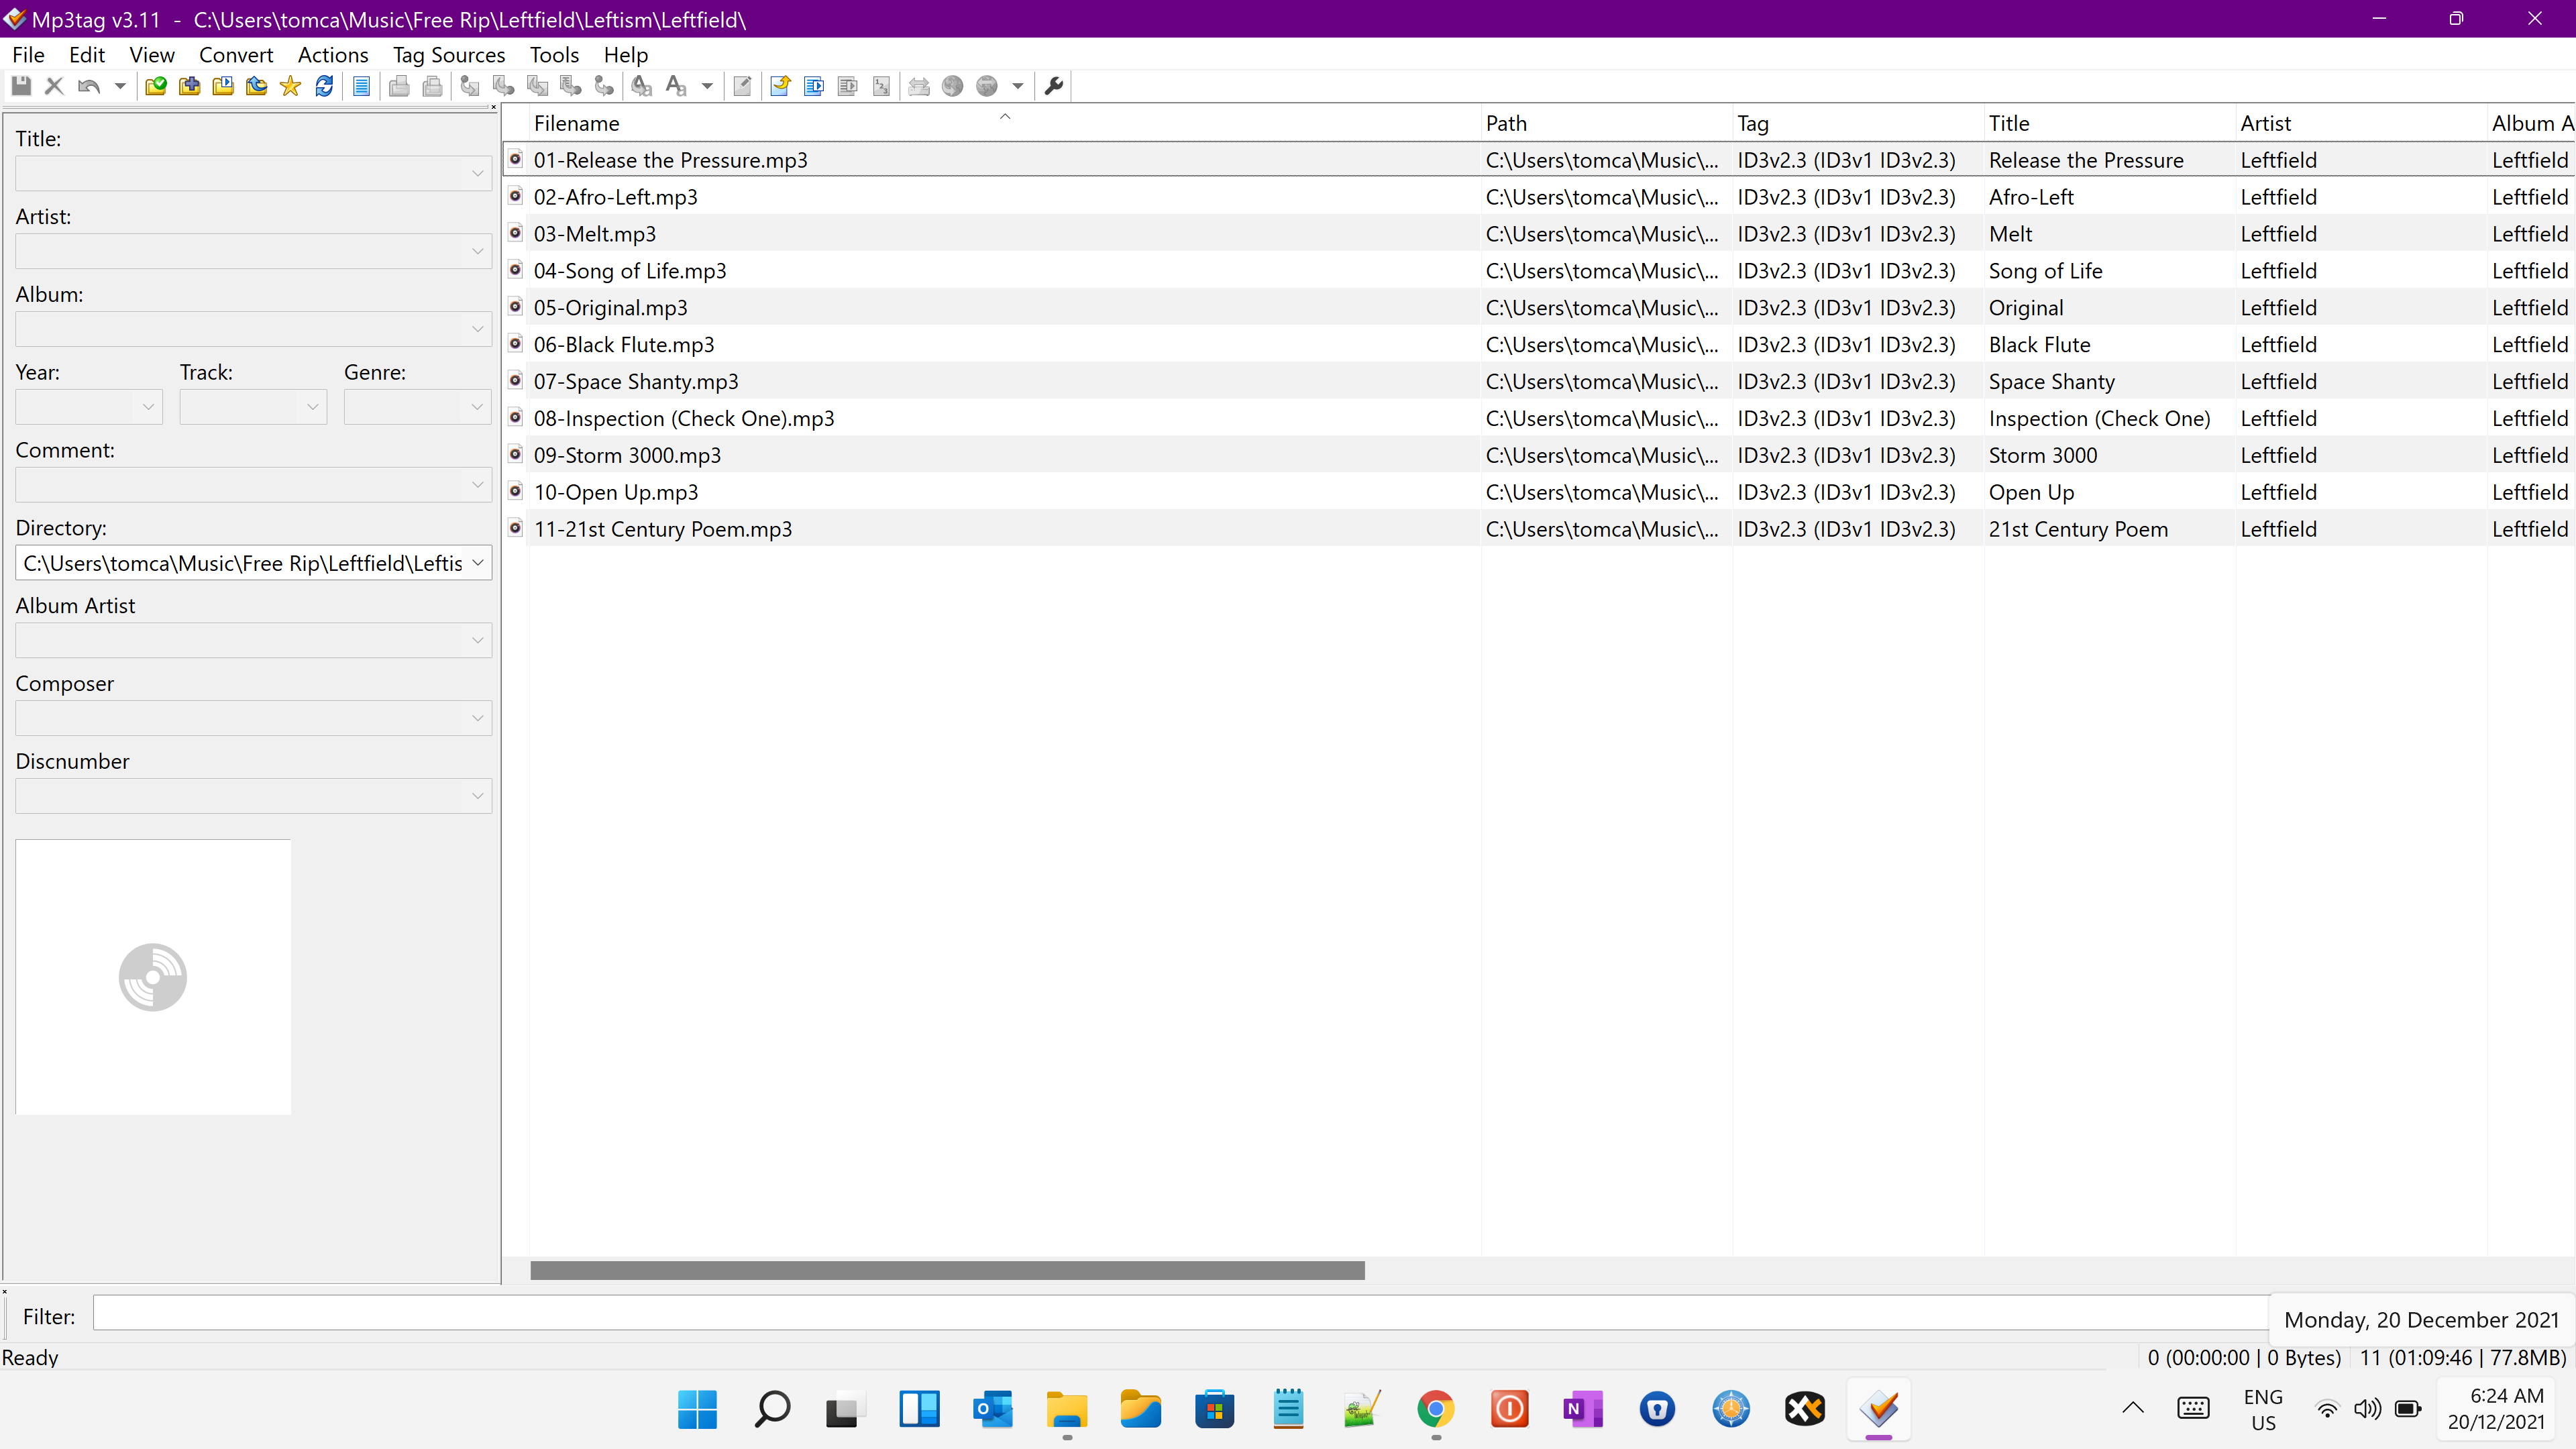The width and height of the screenshot is (2576, 1449).
Task: Open the Tag Sources menu
Action: click(449, 55)
